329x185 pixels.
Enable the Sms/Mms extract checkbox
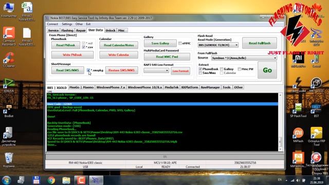click(x=200, y=73)
